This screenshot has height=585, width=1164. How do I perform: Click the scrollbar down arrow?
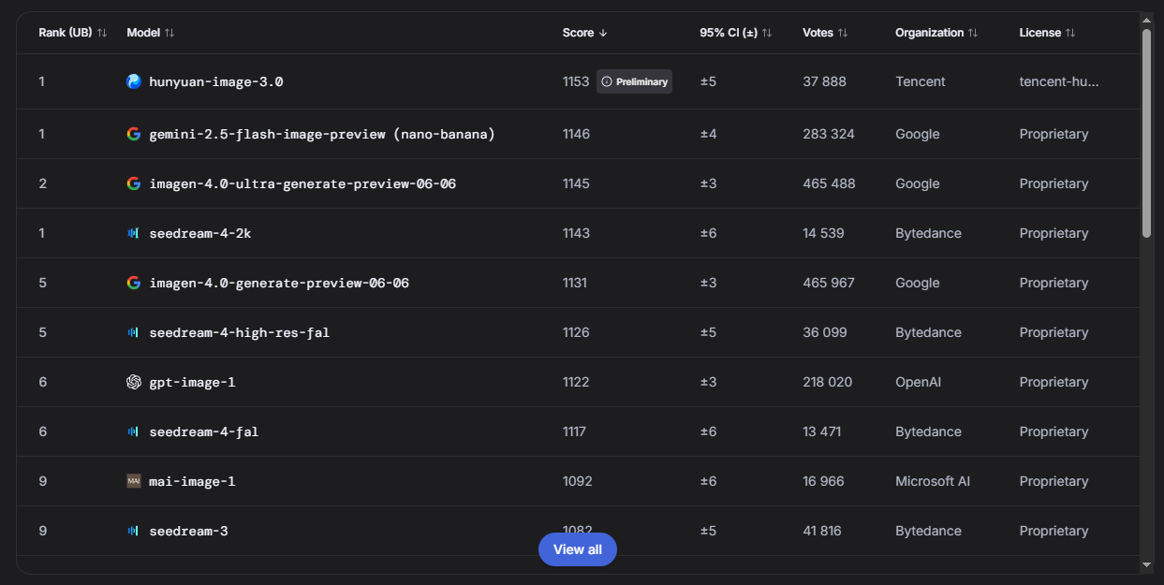click(1146, 564)
